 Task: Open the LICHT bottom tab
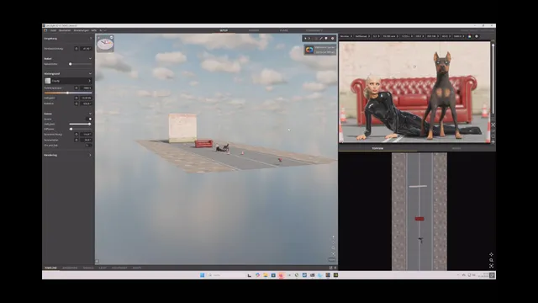tap(103, 268)
